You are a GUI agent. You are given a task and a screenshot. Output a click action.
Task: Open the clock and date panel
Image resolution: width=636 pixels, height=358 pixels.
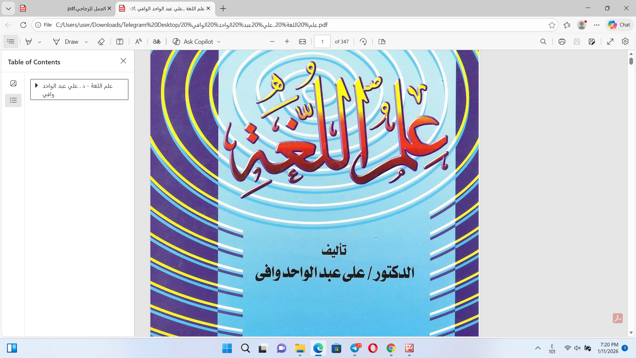tap(608, 348)
